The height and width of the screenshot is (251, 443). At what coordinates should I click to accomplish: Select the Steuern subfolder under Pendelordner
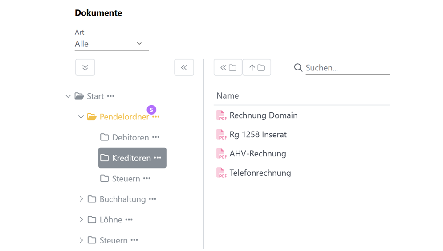[126, 179]
